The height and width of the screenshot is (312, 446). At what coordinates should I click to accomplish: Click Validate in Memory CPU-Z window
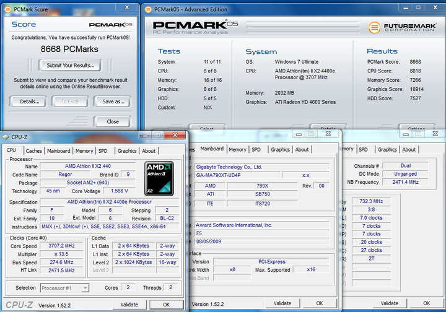[390, 303]
